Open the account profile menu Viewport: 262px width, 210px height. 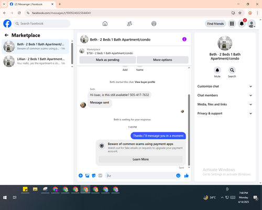(252, 24)
